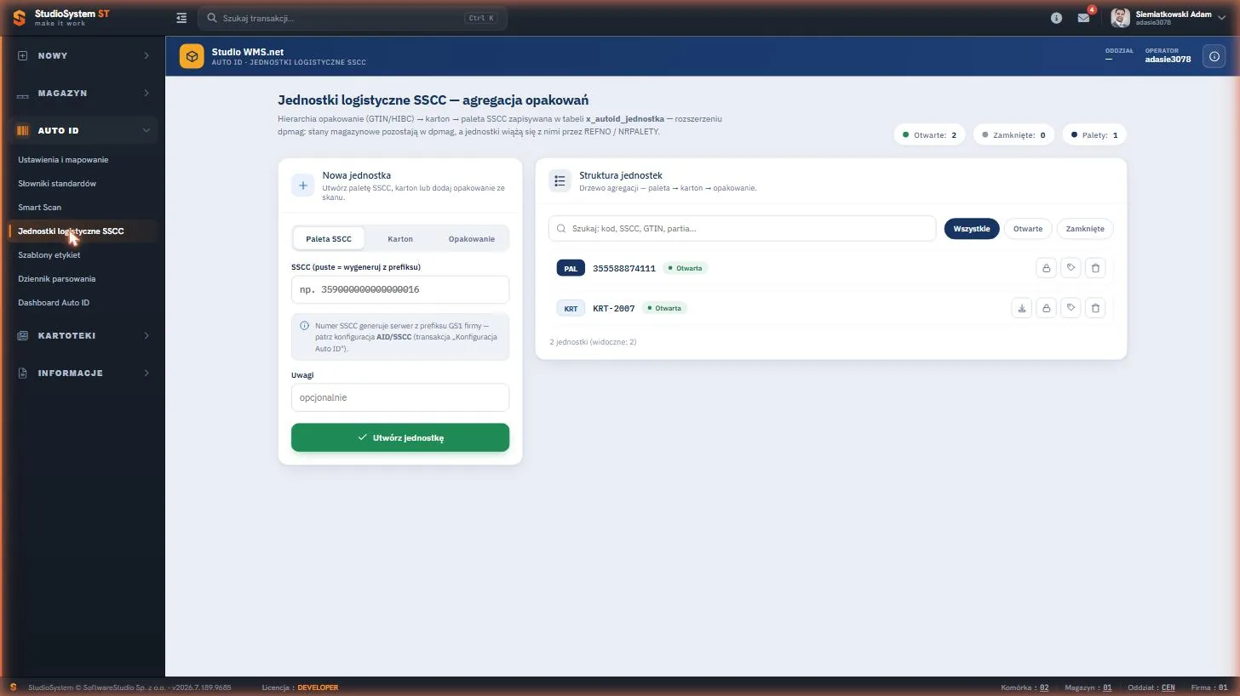Click the plus icon in Nowa jednostka
Image resolution: width=1240 pixels, height=696 pixels.
point(303,185)
